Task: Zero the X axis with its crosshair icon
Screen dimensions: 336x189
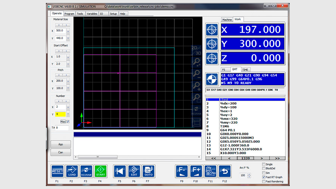Action: 212,30
